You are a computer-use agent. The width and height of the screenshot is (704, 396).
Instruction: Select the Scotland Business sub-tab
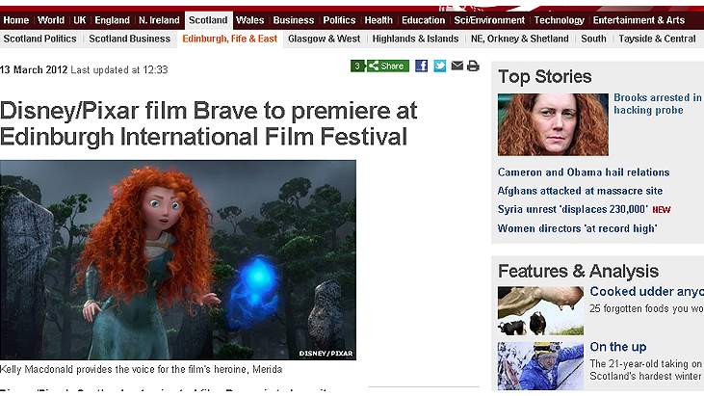pos(130,40)
